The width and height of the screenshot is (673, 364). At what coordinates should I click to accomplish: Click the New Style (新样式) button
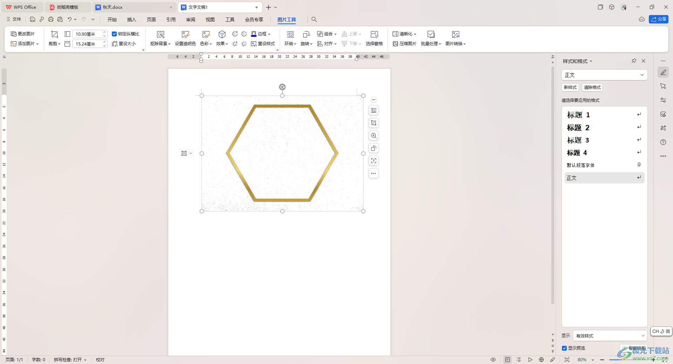coord(570,87)
